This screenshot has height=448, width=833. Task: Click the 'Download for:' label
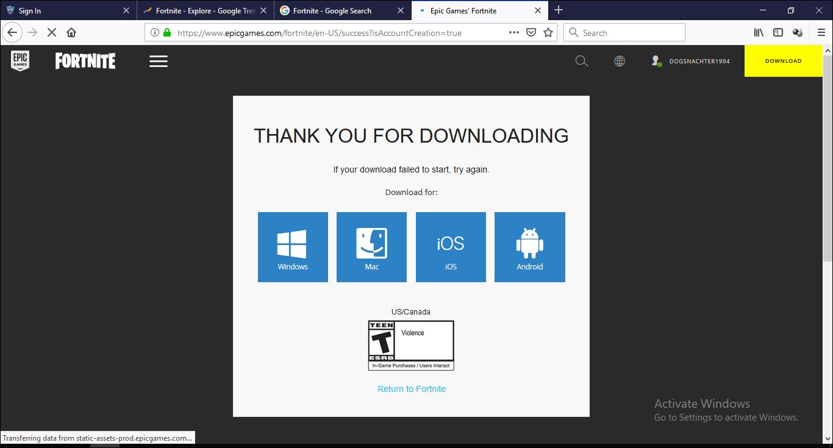pyautogui.click(x=411, y=192)
